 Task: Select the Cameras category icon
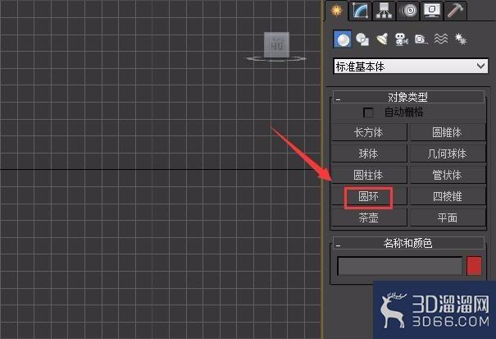click(x=402, y=39)
